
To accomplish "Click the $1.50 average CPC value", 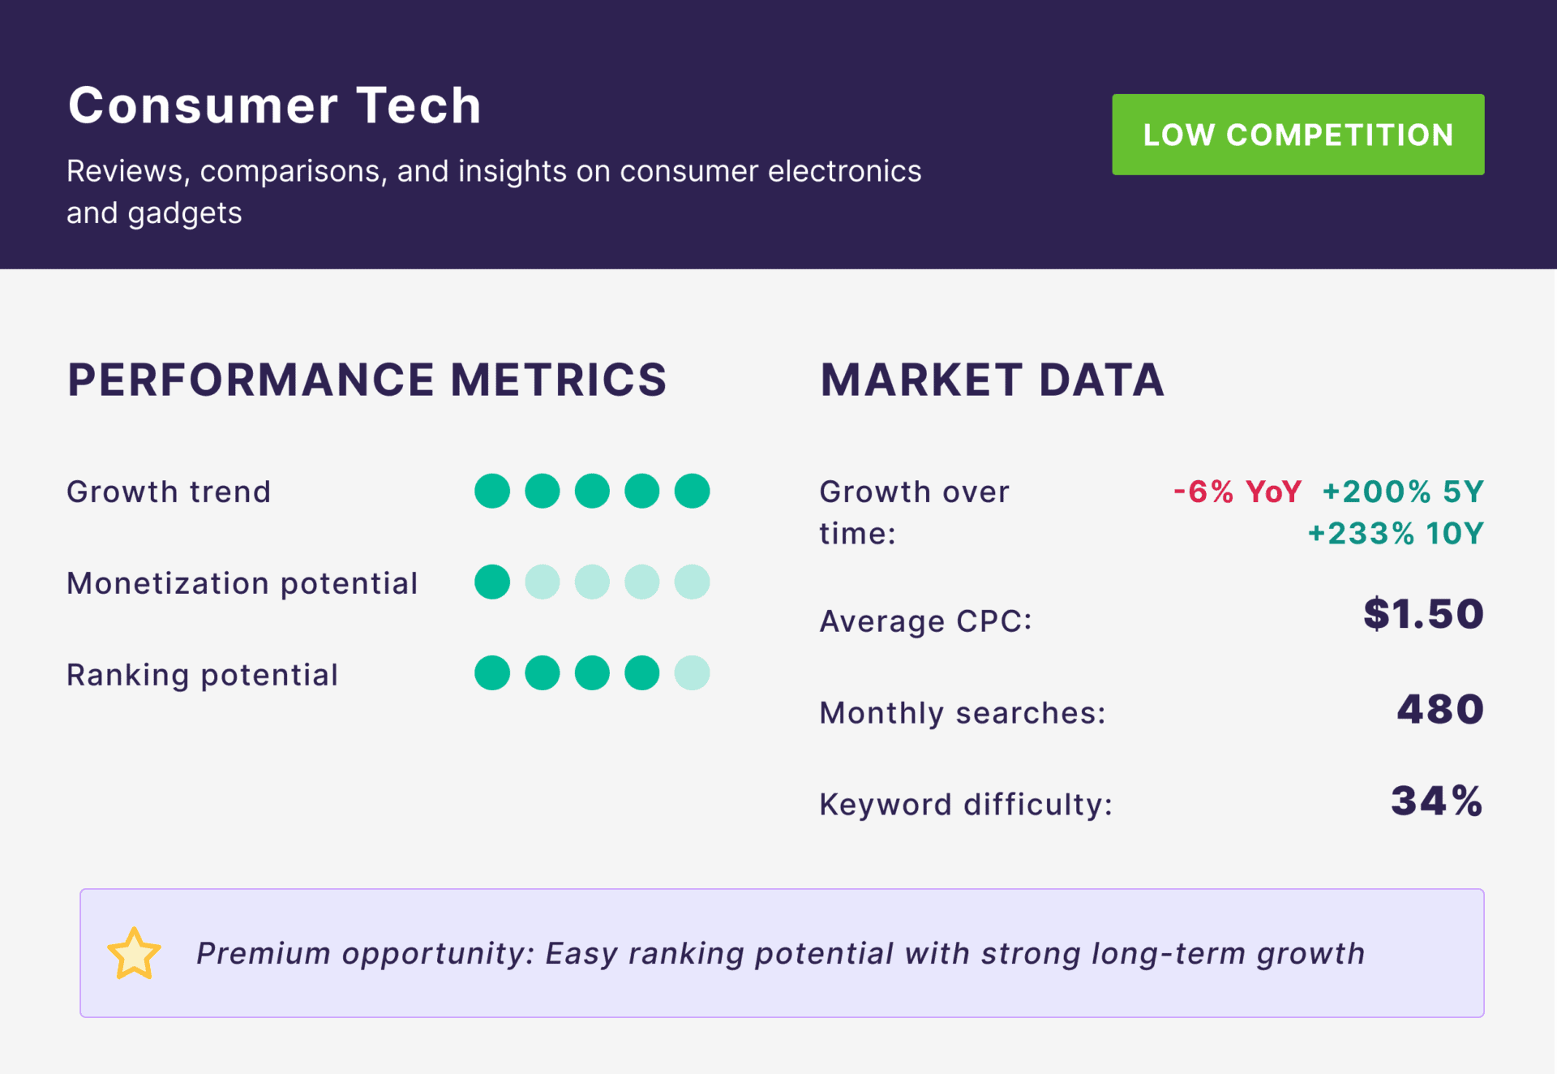I will coord(1423,614).
